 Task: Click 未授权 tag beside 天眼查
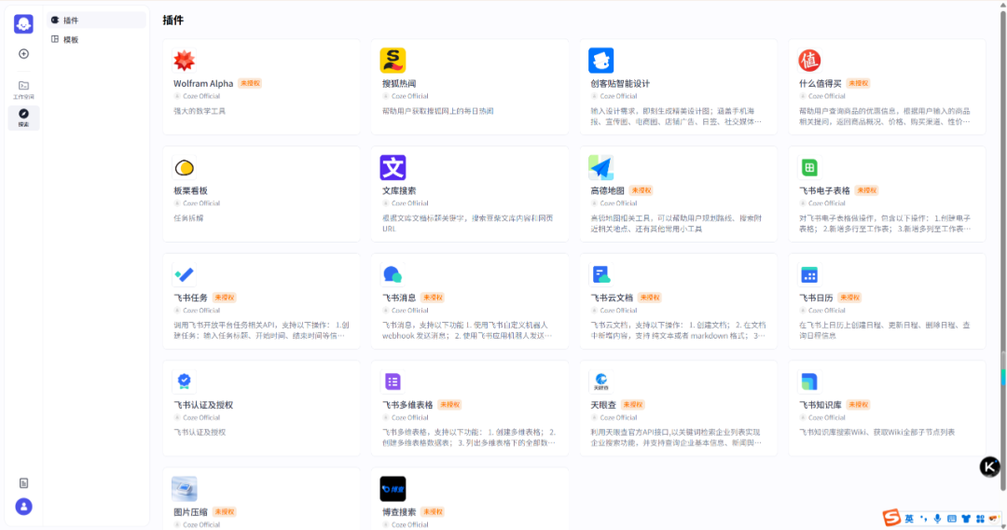[632, 405]
